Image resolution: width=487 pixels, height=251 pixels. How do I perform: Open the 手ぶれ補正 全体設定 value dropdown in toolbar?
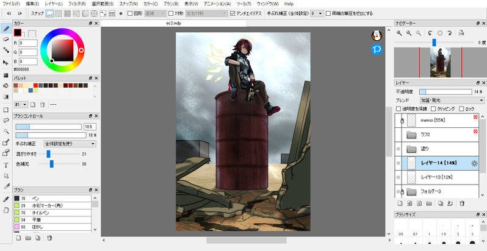click(317, 13)
